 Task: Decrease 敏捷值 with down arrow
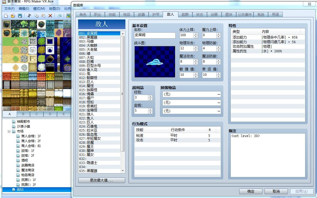tap(196, 76)
